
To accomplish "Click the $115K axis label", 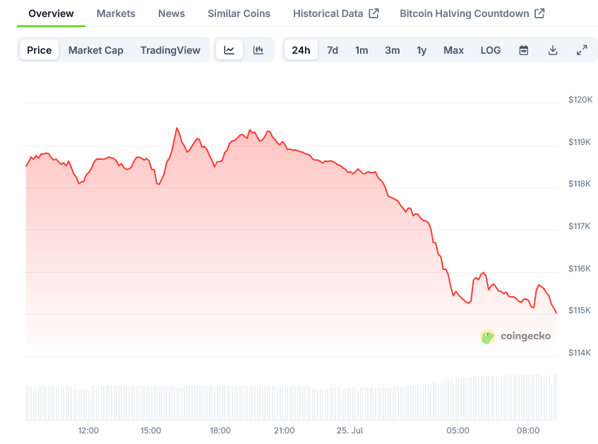I will point(580,310).
